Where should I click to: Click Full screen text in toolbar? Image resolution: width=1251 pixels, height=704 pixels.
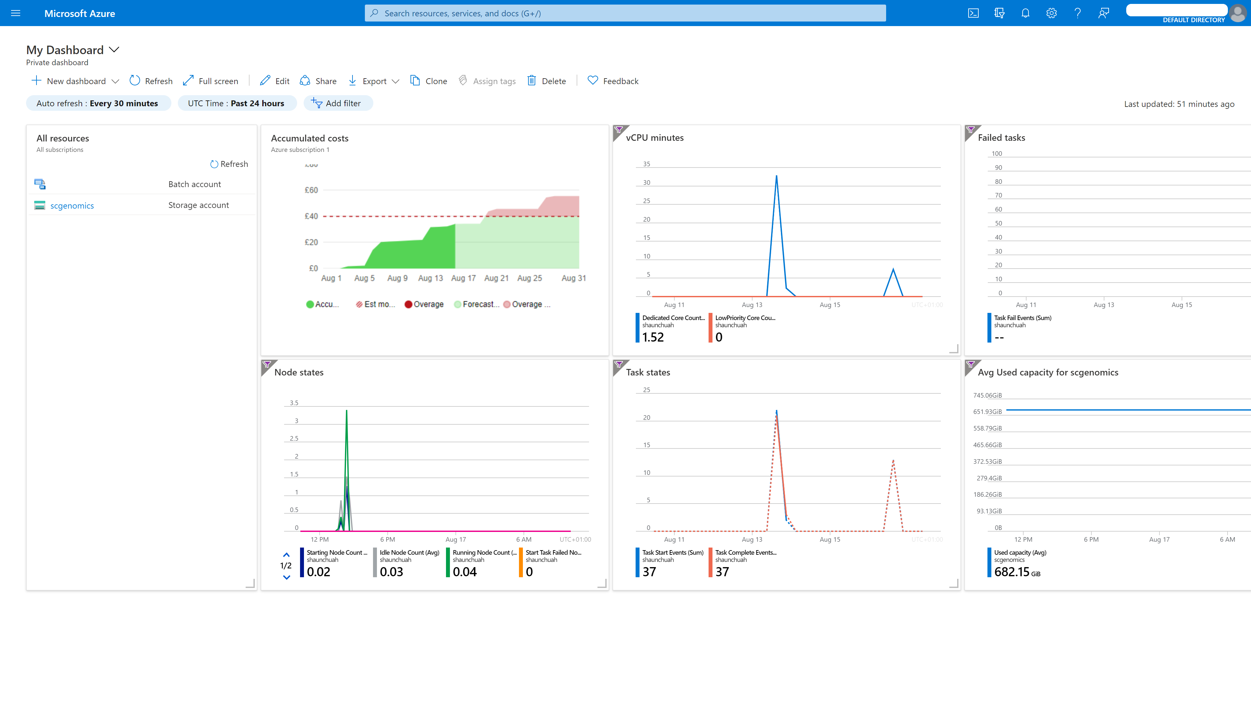tap(219, 81)
